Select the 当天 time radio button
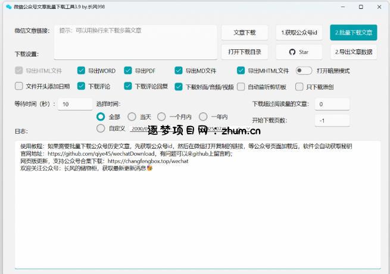The width and height of the screenshot is (390, 274). 132,116
